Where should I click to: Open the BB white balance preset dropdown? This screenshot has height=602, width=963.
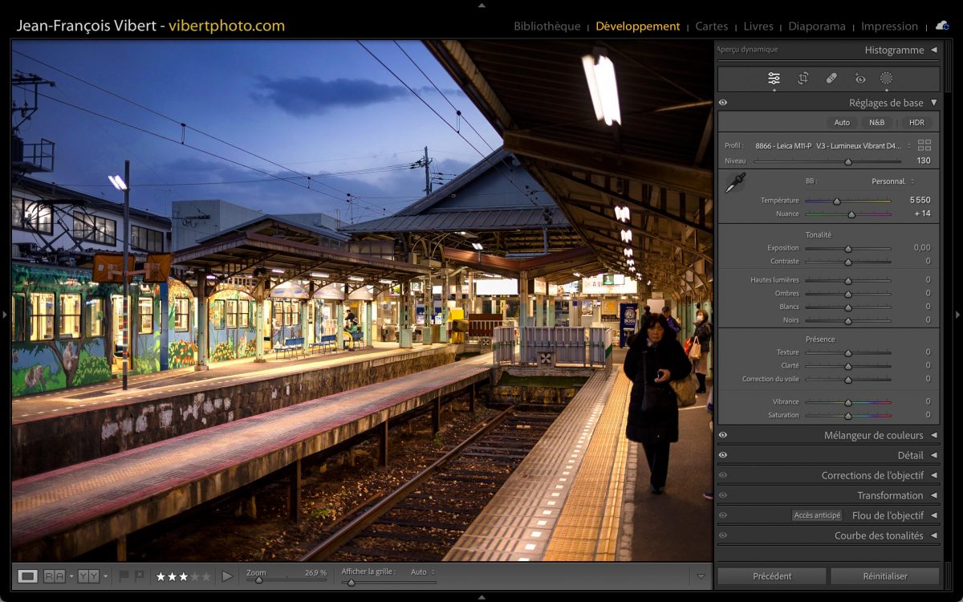click(x=892, y=181)
